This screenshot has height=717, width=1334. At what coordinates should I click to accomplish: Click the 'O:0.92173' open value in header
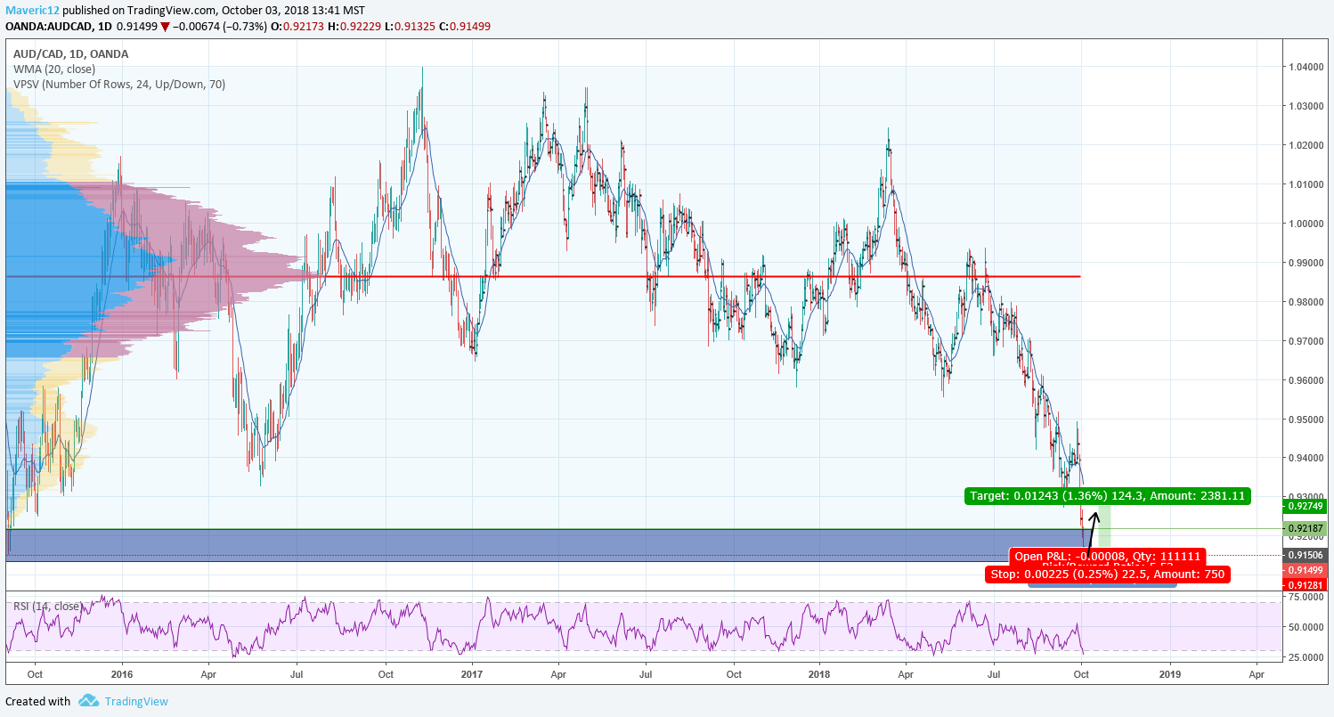[x=299, y=26]
